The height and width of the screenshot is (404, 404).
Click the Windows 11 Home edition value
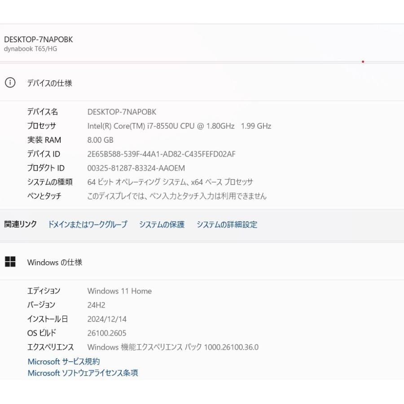click(119, 291)
